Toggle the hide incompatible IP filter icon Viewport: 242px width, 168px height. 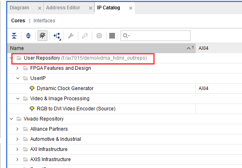click(x=42, y=36)
